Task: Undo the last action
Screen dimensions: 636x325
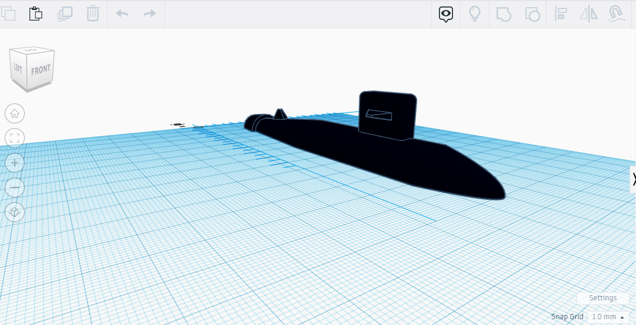Action: tap(122, 14)
